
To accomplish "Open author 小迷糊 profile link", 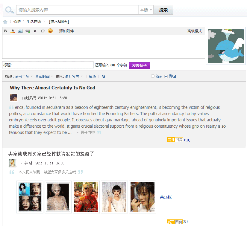I will pos(26,163).
